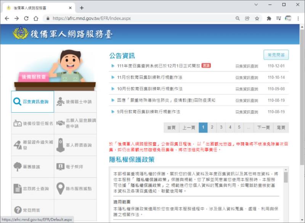Select announcements page 2
Image resolution: width=305 pixels, height=223 pixels.
click(212, 128)
